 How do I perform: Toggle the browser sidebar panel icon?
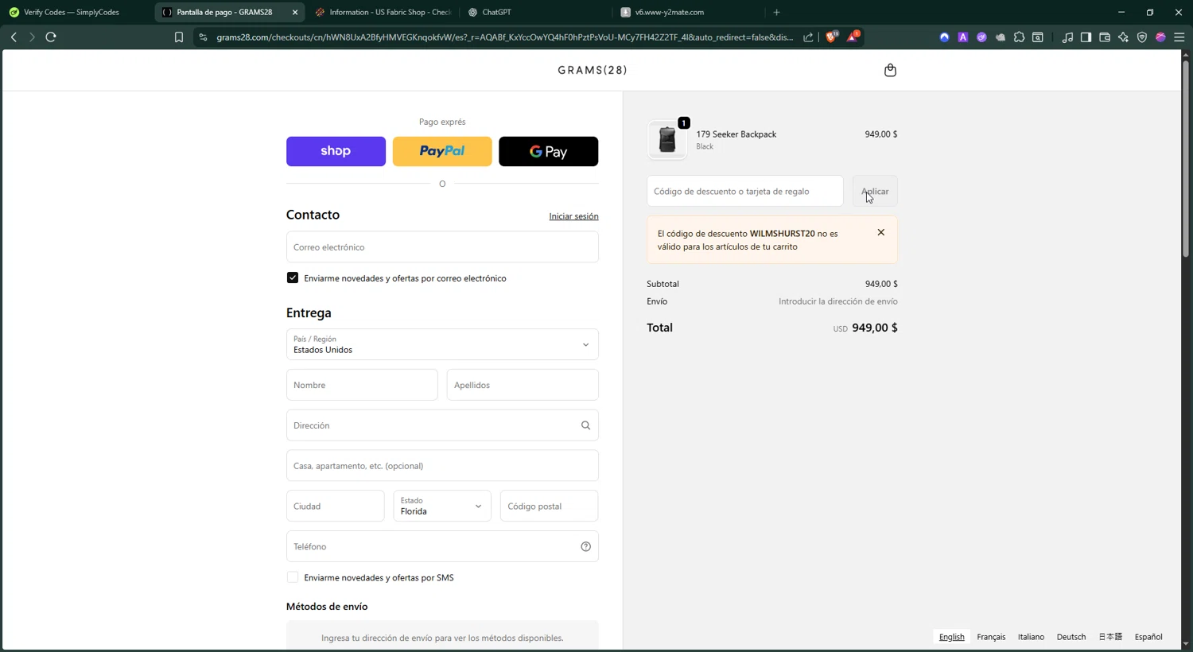pos(1086,37)
